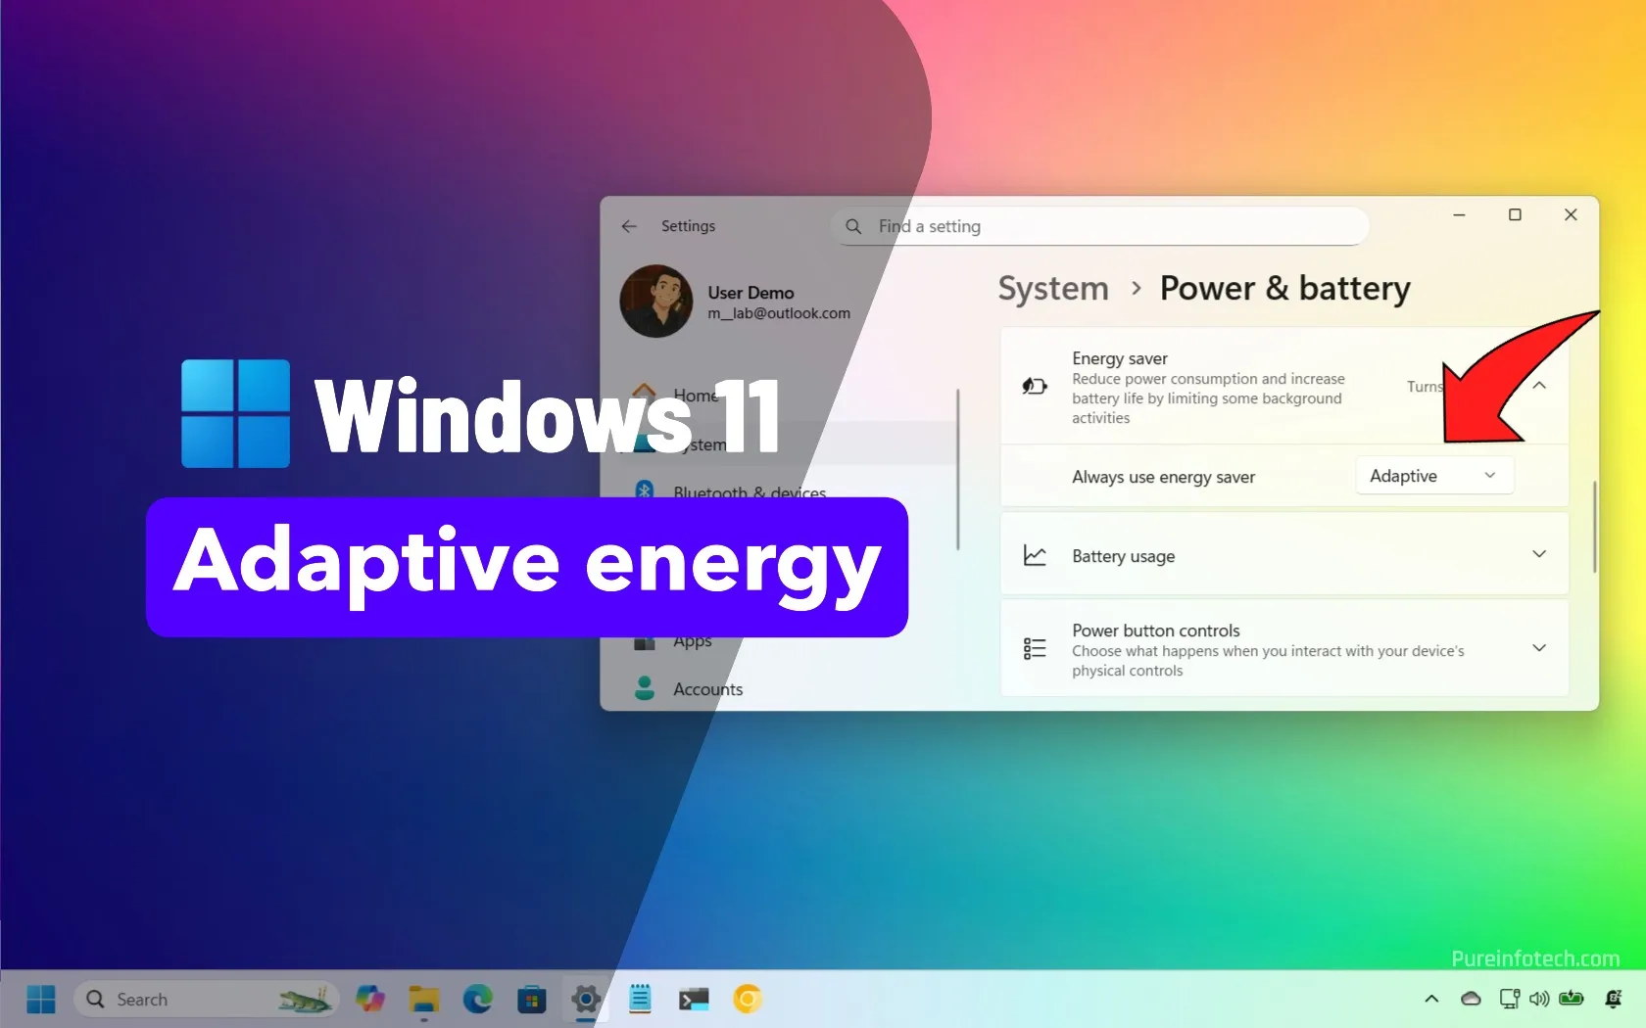Click the user avatar picture
The height and width of the screenshot is (1028, 1646).
[656, 302]
